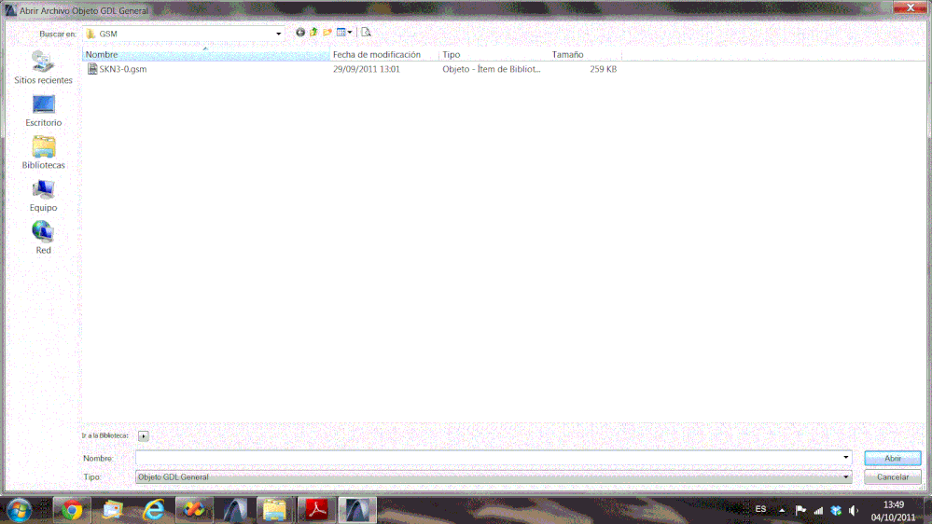932x524 pixels.
Task: Click the Objeto - Ítem de Bibliot... type cell
Action: tap(491, 69)
